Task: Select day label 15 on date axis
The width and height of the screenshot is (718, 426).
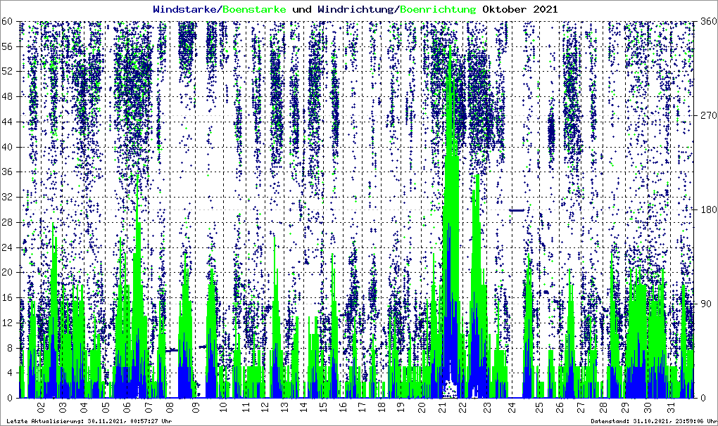Action: tap(323, 406)
